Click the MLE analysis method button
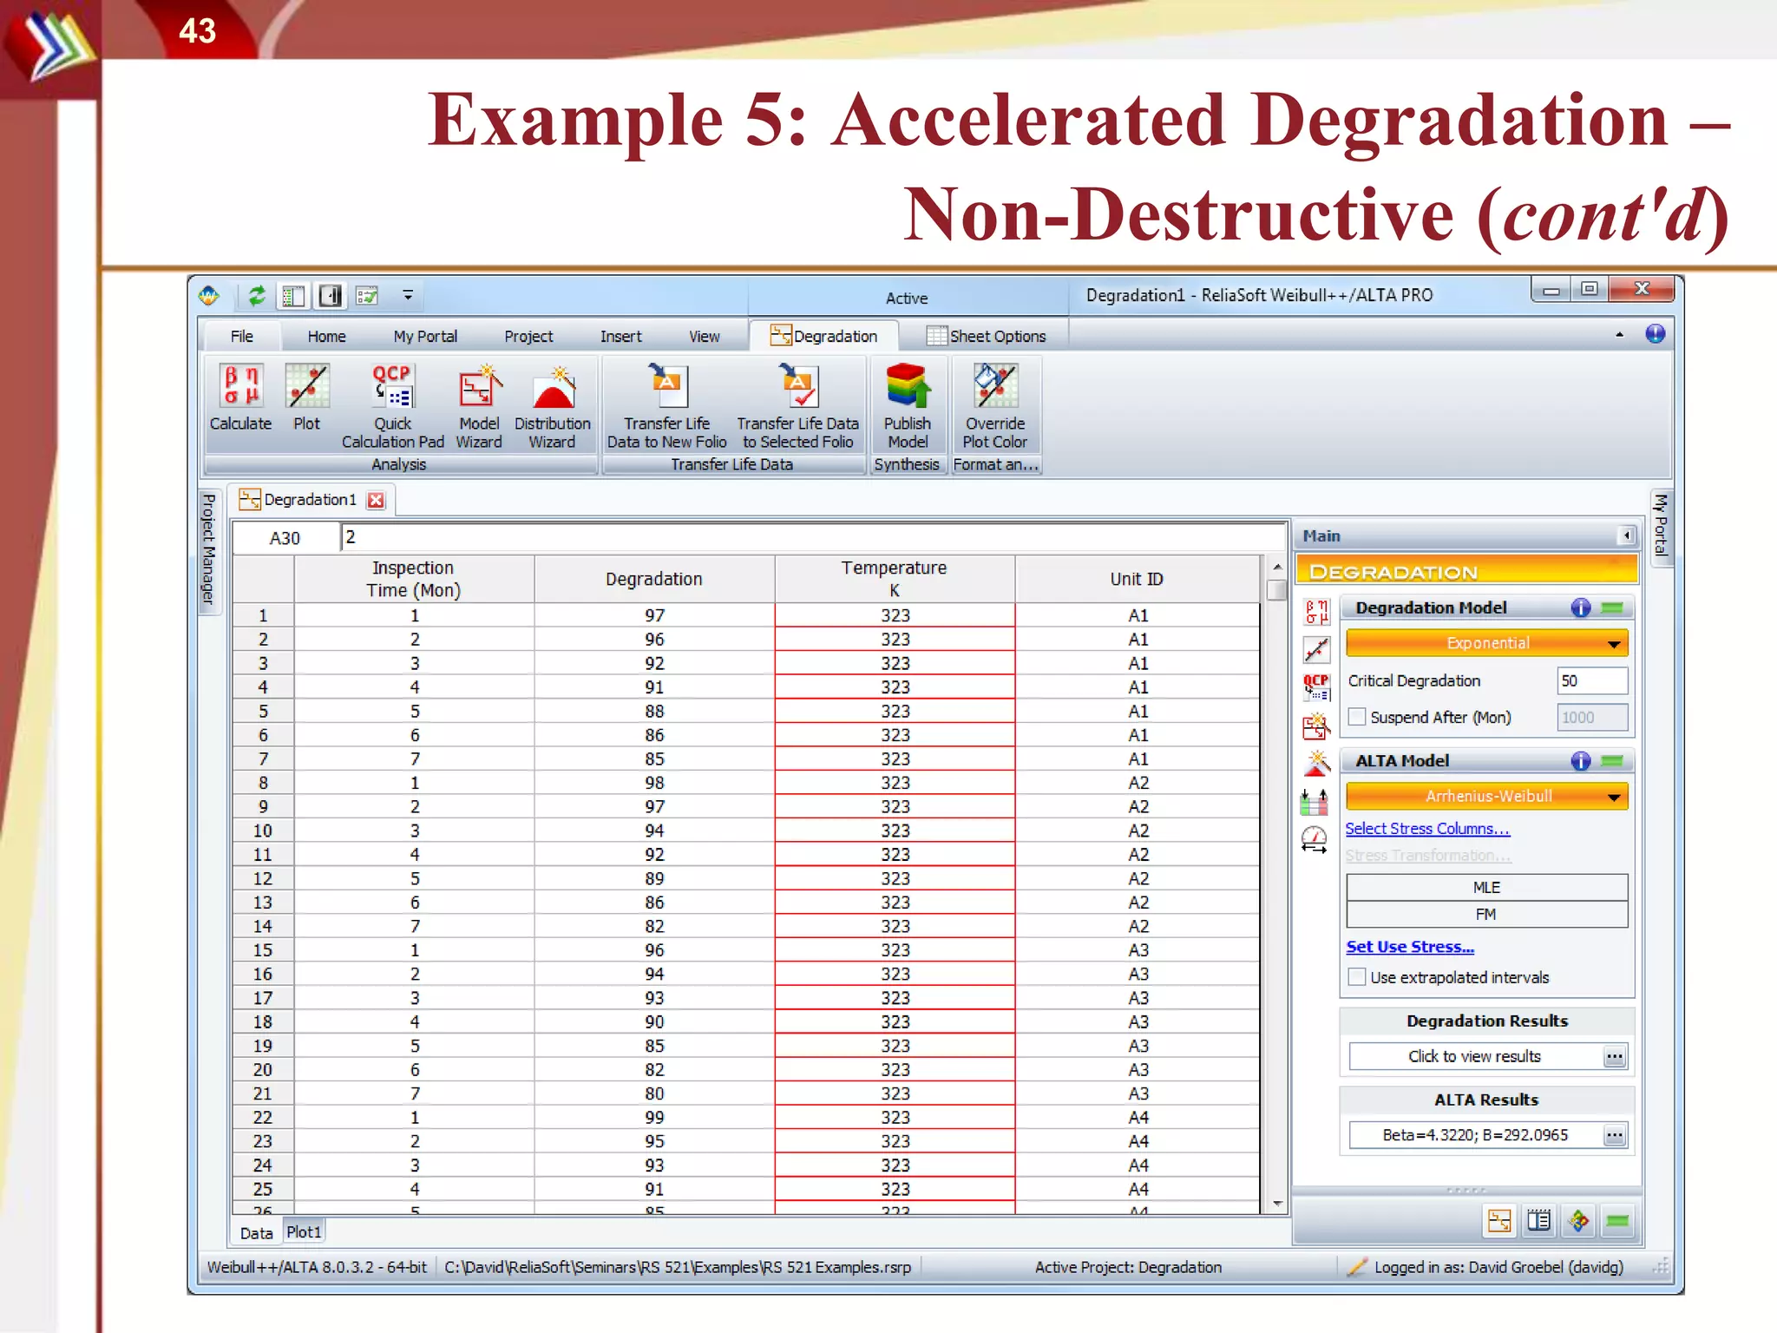This screenshot has height=1333, width=1777. click(x=1486, y=887)
